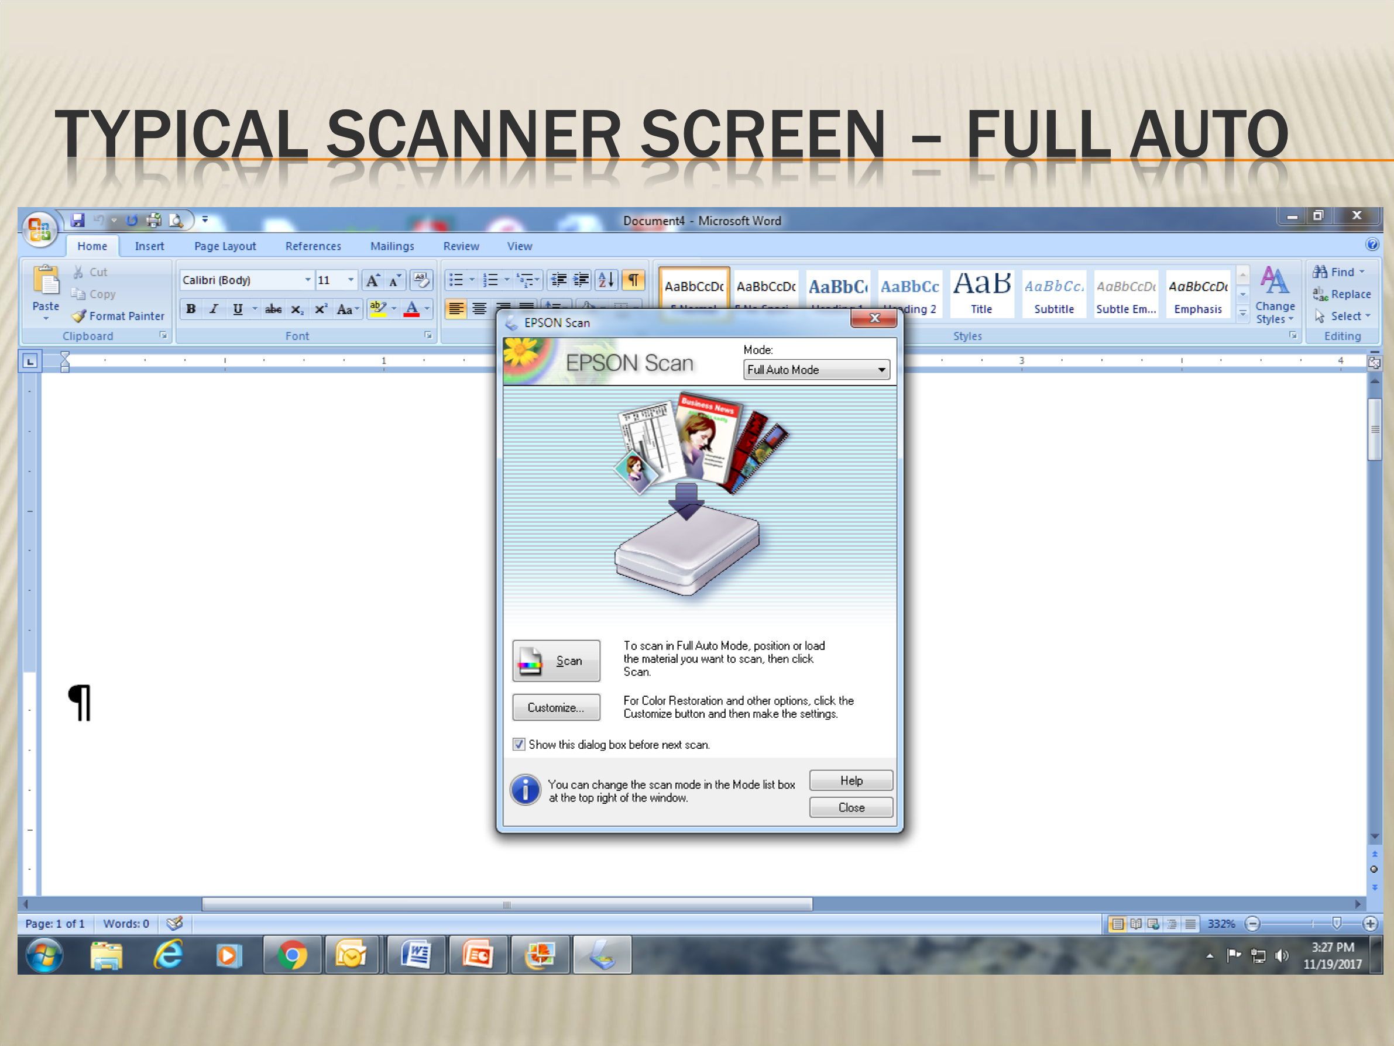Click the Close button in EPSON Scan dialog
The height and width of the screenshot is (1046, 1394).
(x=851, y=807)
